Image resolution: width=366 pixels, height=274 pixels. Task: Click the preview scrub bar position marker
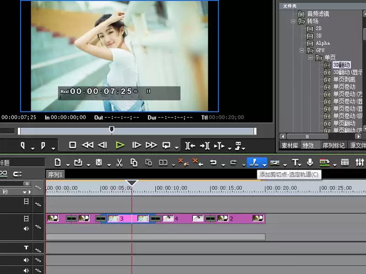[112, 130]
